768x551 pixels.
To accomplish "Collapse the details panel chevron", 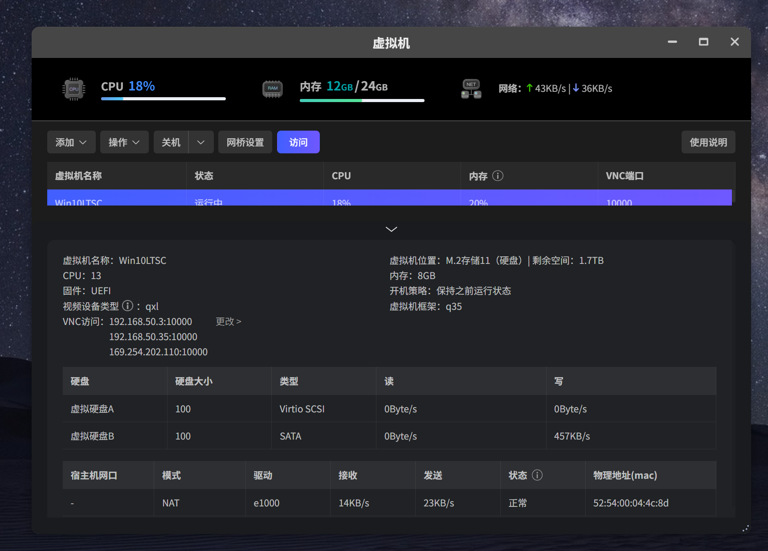I will (x=391, y=229).
